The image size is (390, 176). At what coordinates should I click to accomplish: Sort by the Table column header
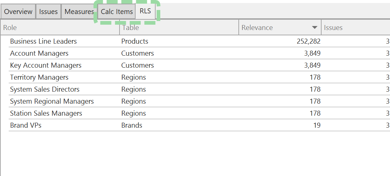tap(179, 28)
